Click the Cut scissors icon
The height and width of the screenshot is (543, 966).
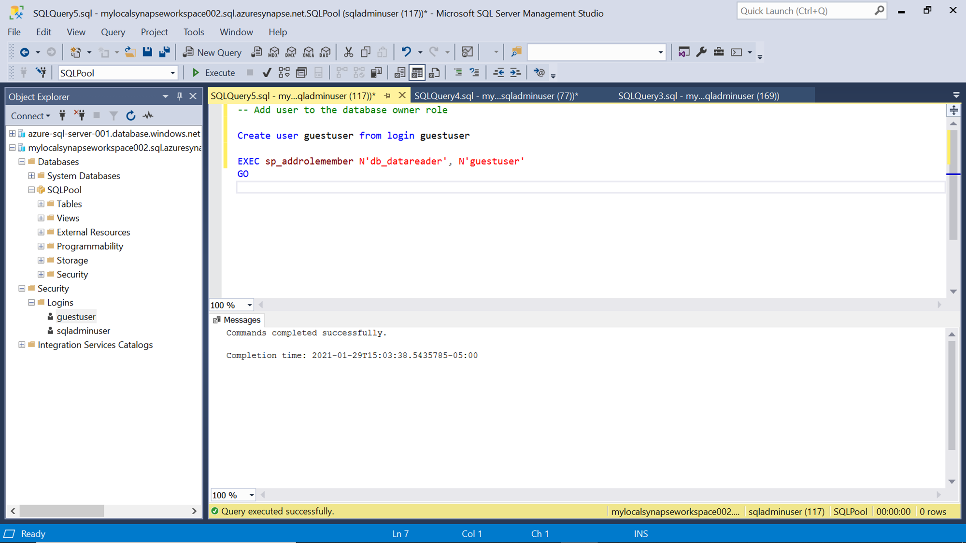(x=348, y=52)
